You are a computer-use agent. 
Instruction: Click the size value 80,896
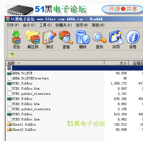121,130
